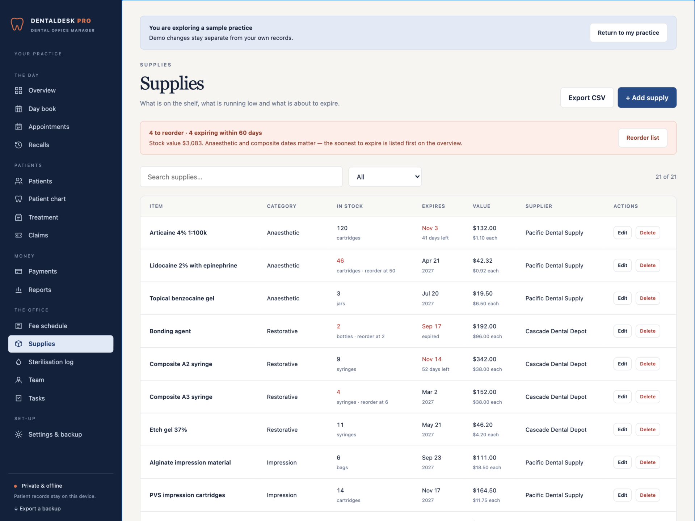
Task: Click the Sterilisation log droplet icon
Action: point(18,362)
